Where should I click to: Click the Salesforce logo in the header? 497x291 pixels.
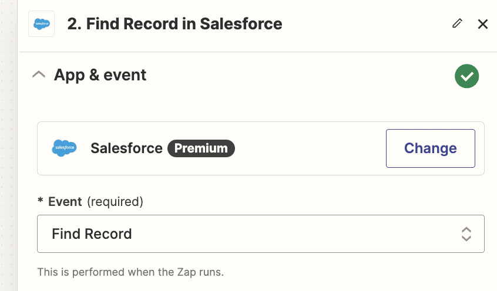[x=42, y=23]
